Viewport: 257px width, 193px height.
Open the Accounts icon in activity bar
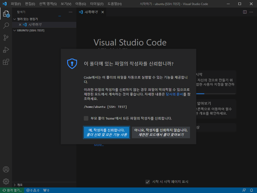click(x=6, y=169)
